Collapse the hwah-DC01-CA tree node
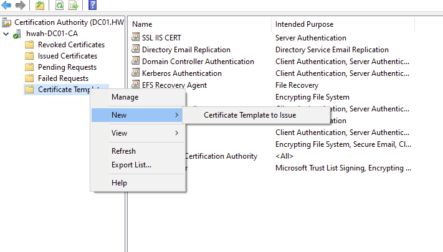This screenshot has width=443, height=252. pos(6,34)
